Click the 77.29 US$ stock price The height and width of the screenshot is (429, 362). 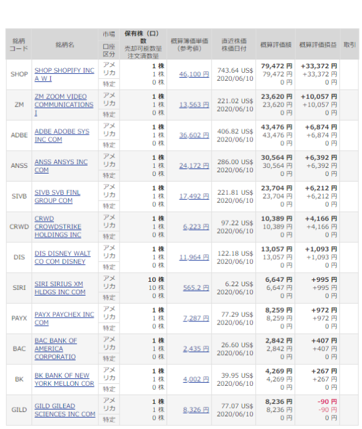coord(237,314)
